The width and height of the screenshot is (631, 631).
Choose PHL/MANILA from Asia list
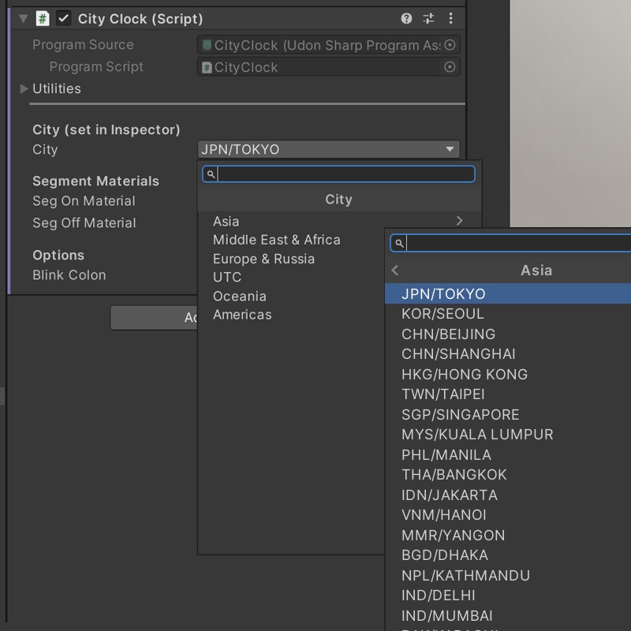(x=508, y=455)
